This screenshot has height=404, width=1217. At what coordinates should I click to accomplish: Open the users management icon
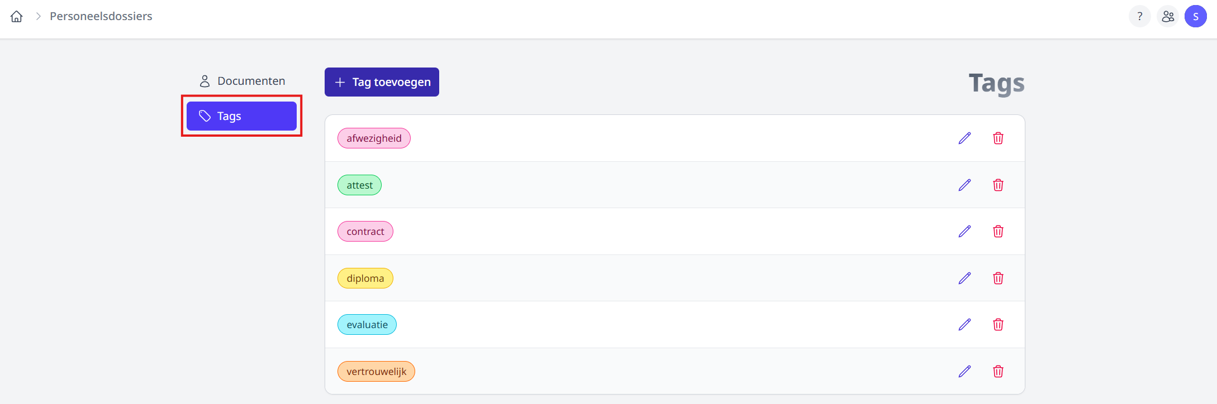[x=1168, y=17]
